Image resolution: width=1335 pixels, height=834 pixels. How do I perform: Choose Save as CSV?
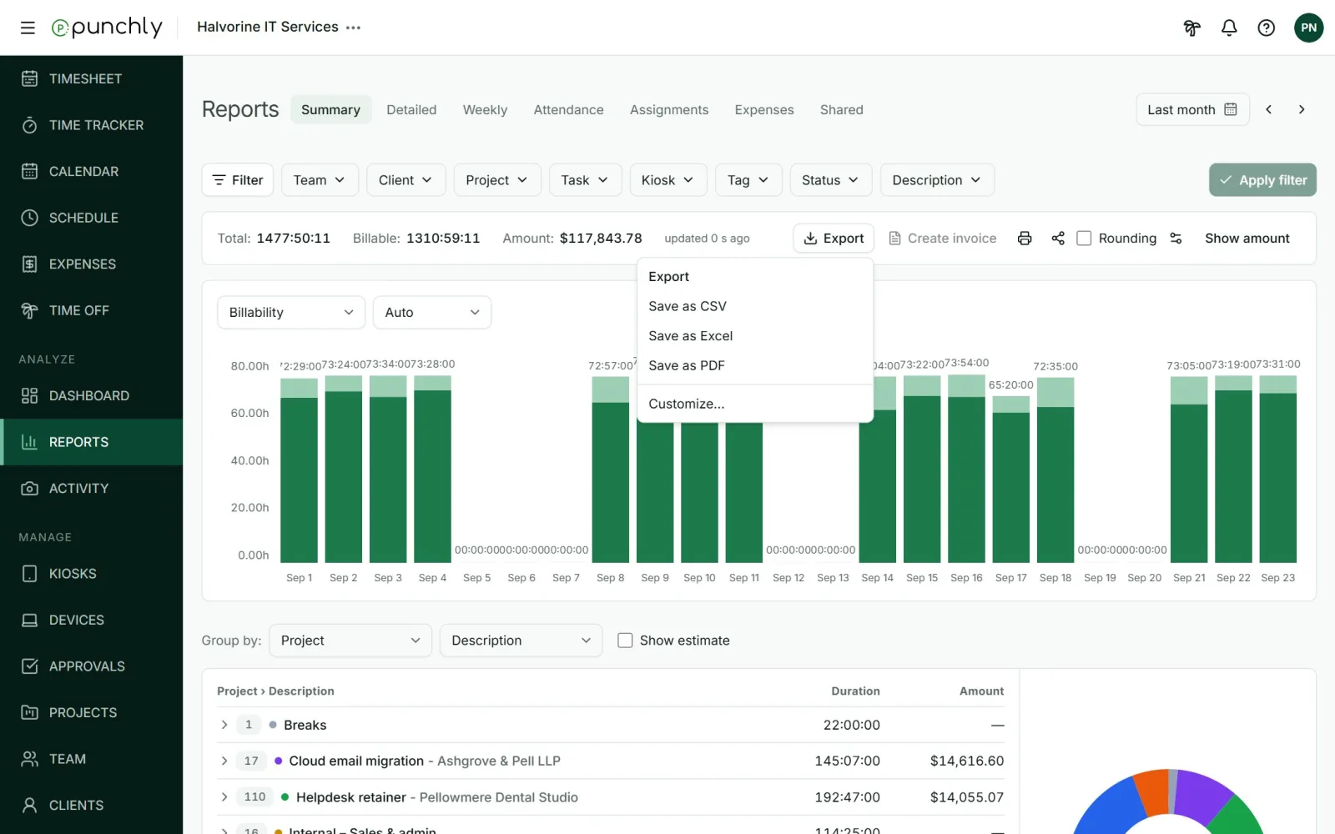point(755,306)
